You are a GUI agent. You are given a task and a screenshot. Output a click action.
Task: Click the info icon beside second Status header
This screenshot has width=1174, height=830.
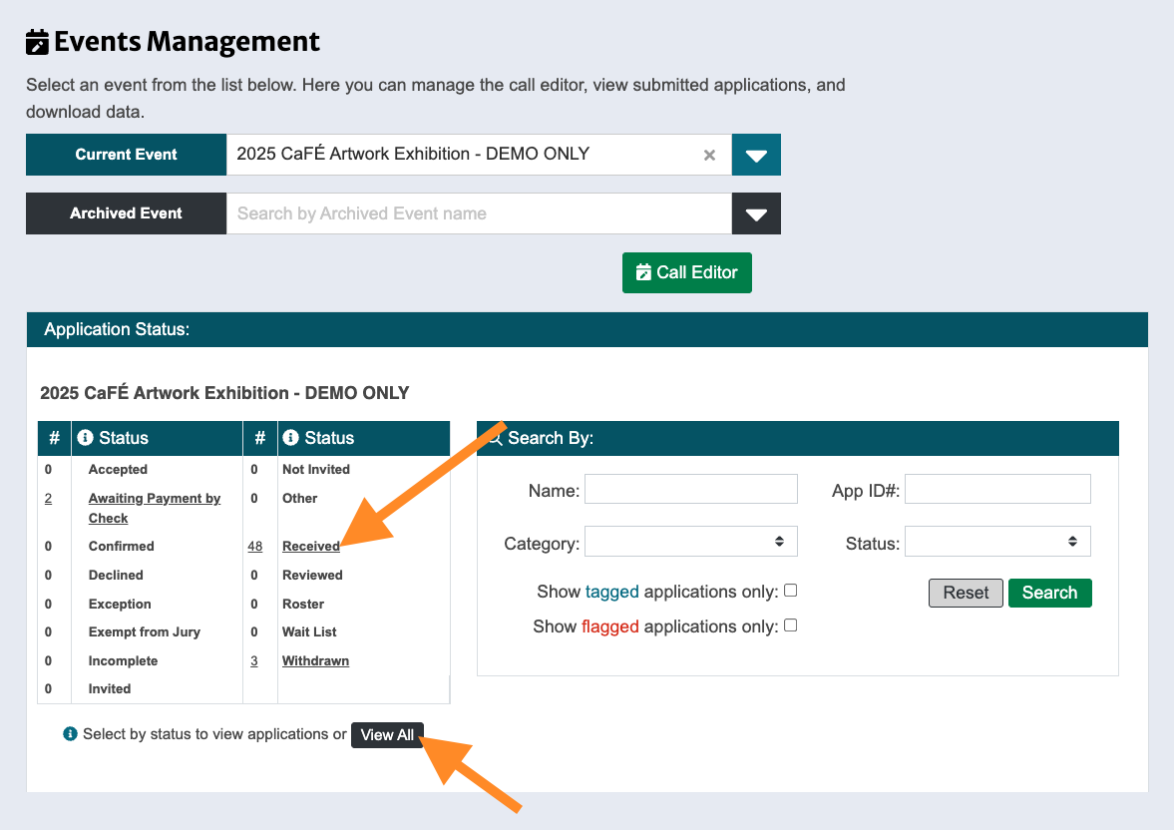pos(290,438)
